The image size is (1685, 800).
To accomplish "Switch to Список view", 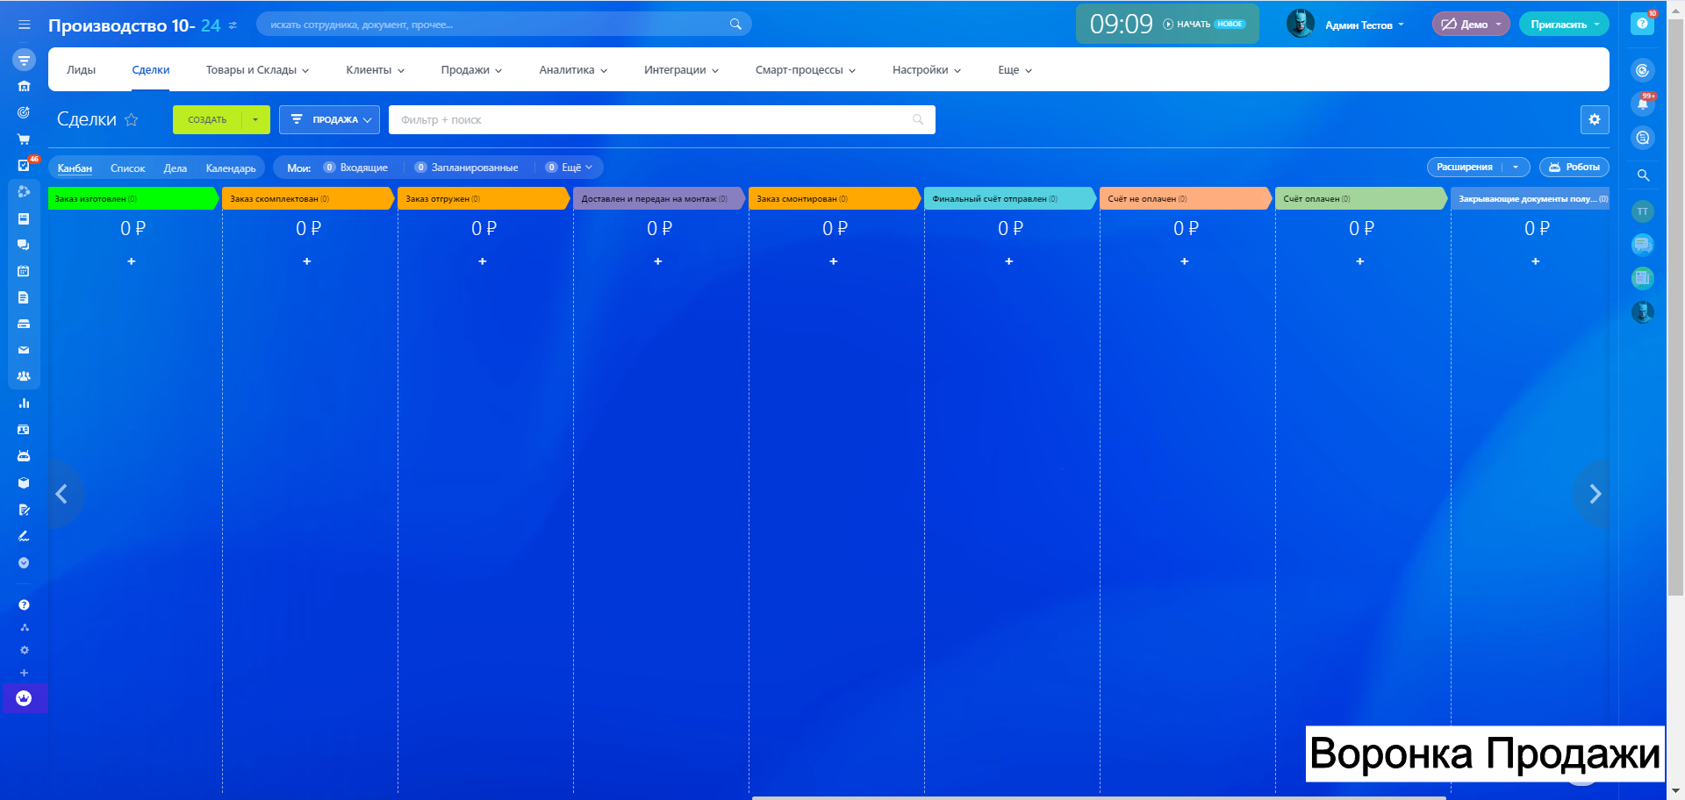I will click(128, 168).
